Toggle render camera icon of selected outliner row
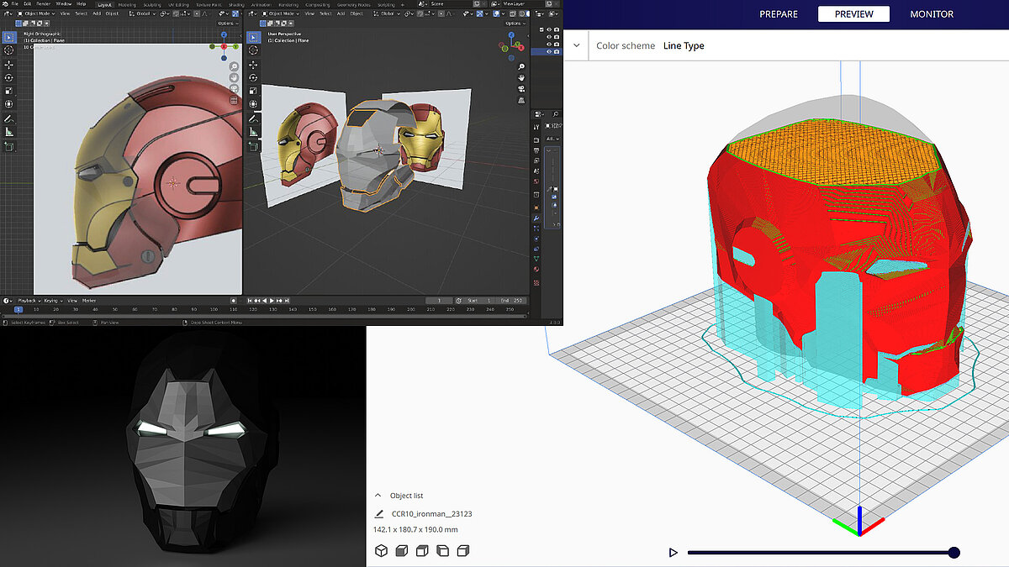 (557, 51)
